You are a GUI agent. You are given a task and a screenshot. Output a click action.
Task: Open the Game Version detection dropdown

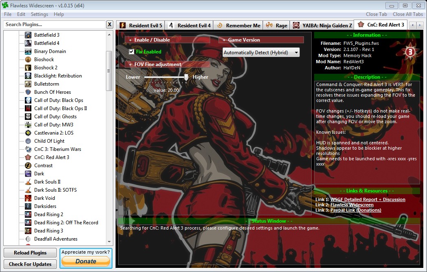[x=261, y=52]
